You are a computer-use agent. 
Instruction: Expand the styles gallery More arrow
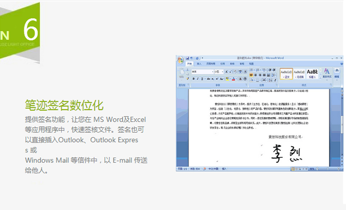click(x=321, y=78)
